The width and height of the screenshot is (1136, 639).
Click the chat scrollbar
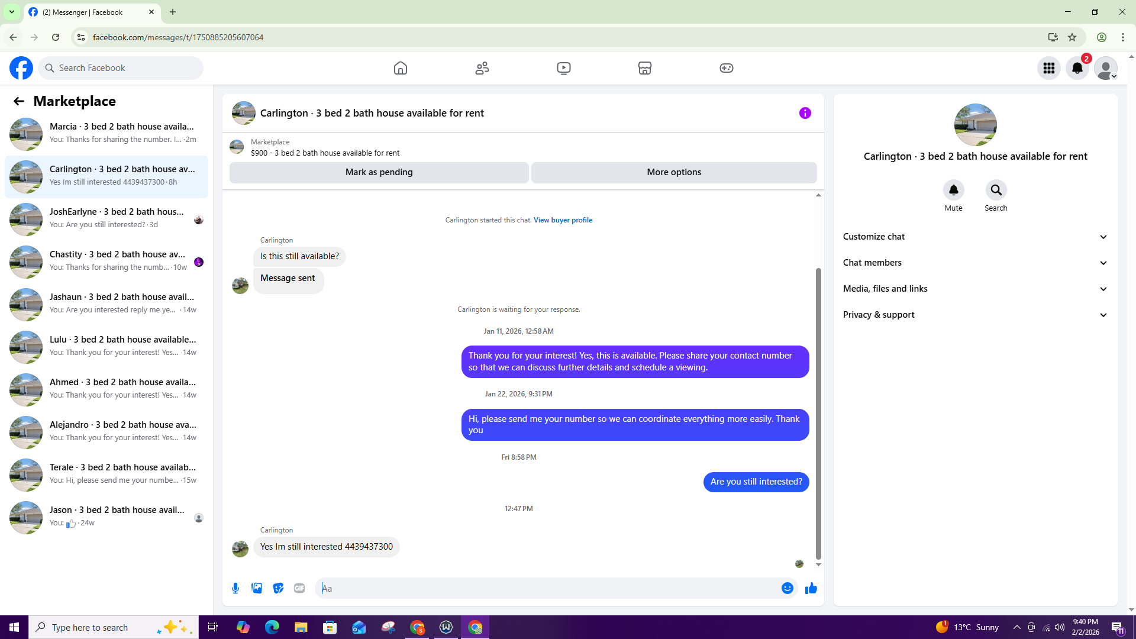pyautogui.click(x=818, y=413)
